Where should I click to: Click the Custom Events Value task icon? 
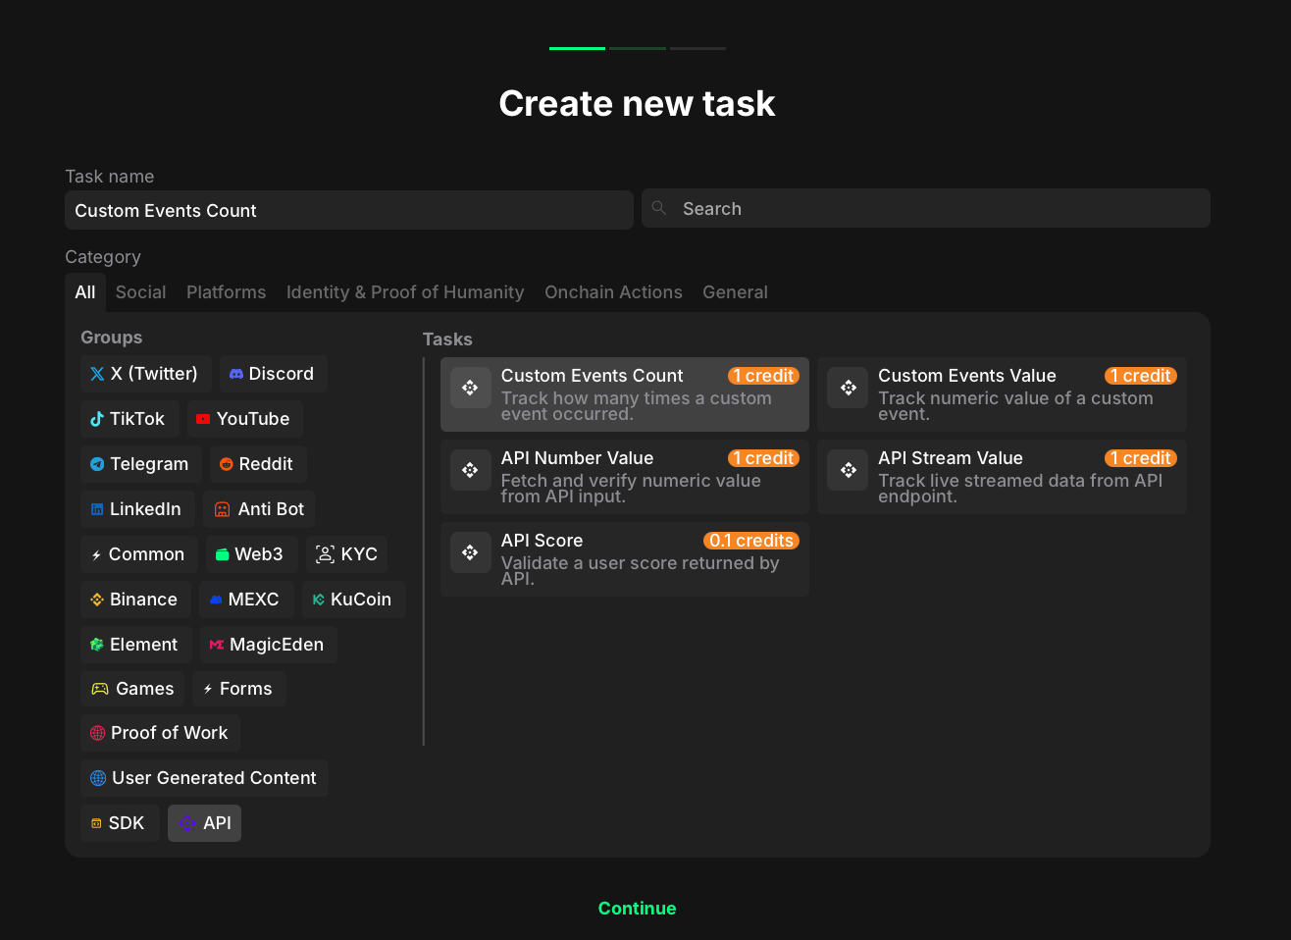click(x=848, y=388)
